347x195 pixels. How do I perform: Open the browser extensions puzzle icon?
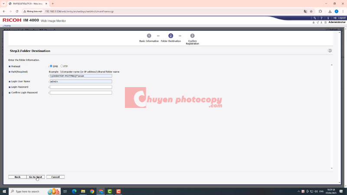[x=320, y=11]
